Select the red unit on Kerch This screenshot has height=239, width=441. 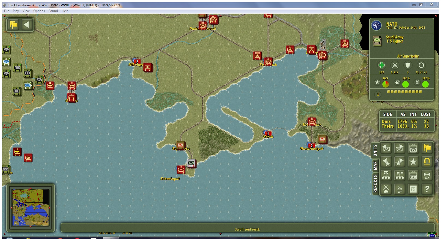point(268,133)
